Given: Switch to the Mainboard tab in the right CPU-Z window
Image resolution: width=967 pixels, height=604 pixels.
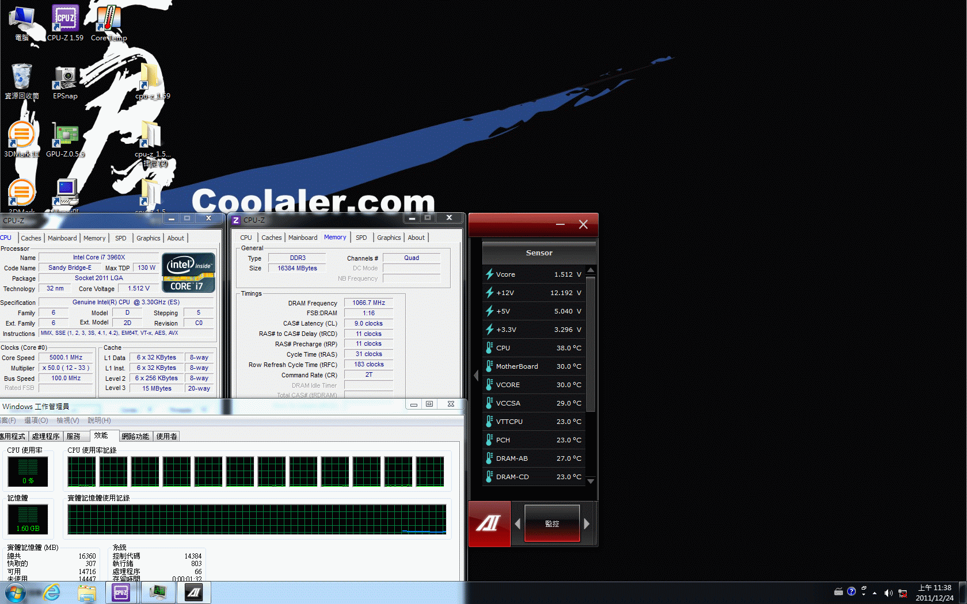Looking at the screenshot, I should tap(303, 238).
